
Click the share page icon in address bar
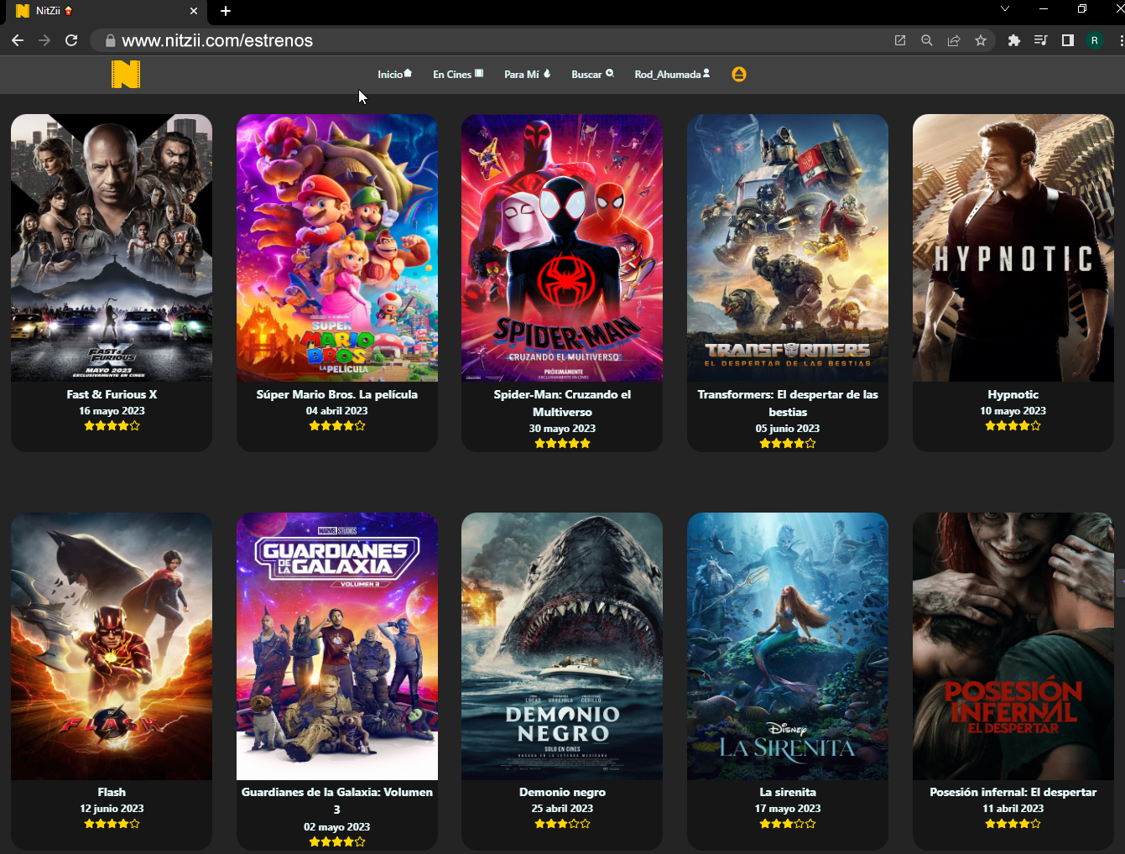click(x=953, y=40)
